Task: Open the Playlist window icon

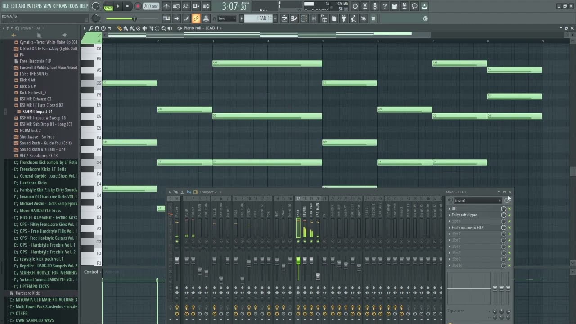Action: 284,18
